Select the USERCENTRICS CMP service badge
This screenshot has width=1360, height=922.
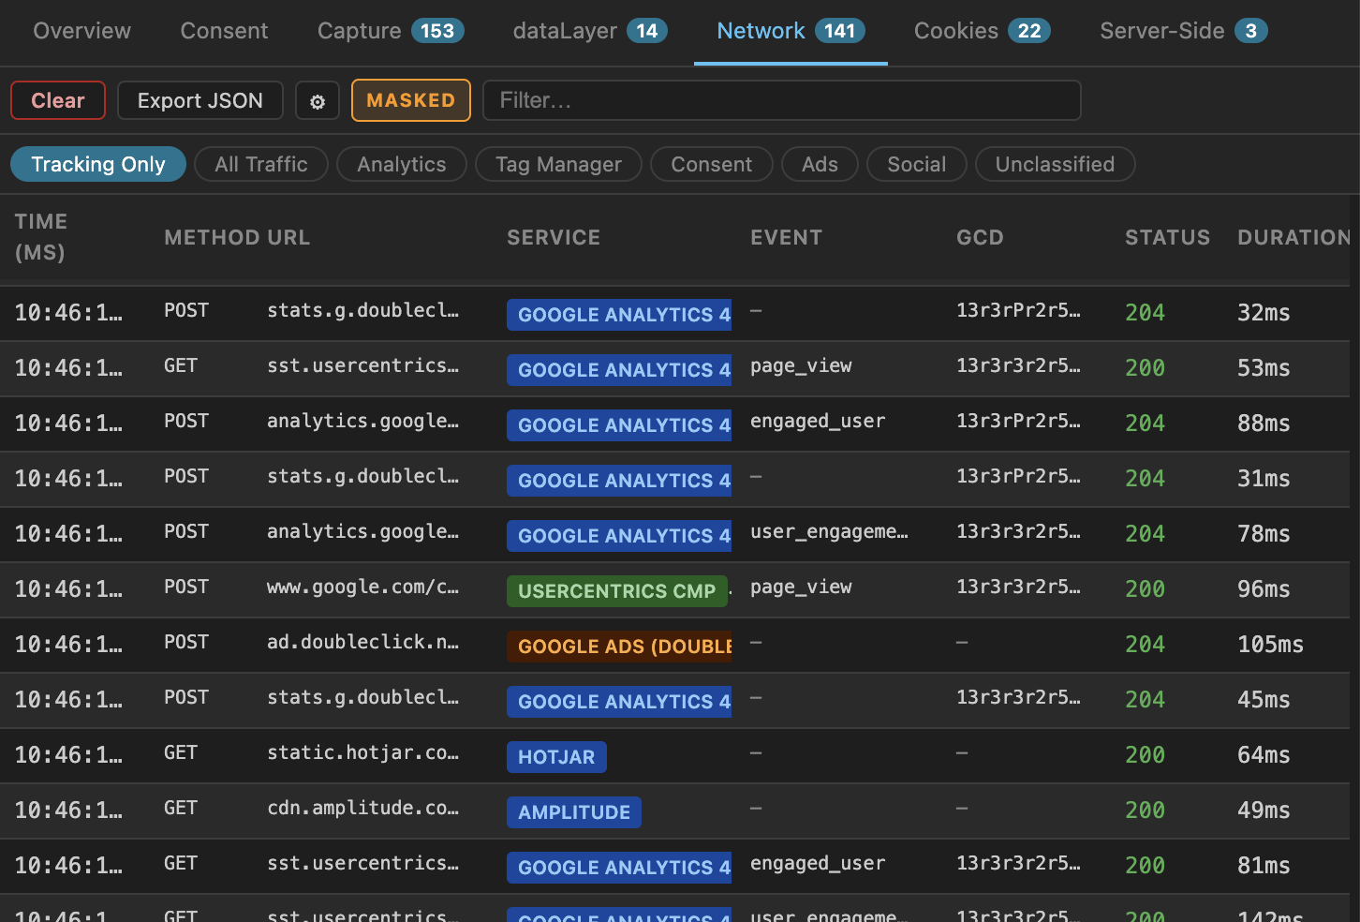[x=617, y=591]
